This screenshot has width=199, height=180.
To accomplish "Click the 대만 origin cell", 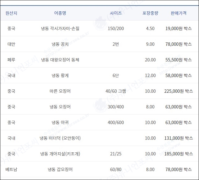I will click(11, 44).
